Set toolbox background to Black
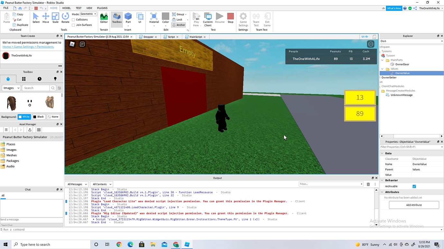Screen dimensions: 444x249 tap(39, 117)
